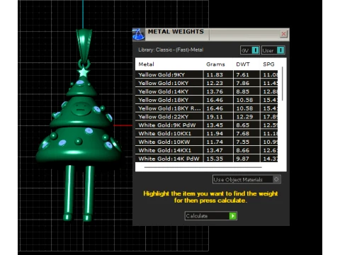This screenshot has height=255, width=340.
Task: Click the 7.61 DWT value
Action: click(x=243, y=74)
